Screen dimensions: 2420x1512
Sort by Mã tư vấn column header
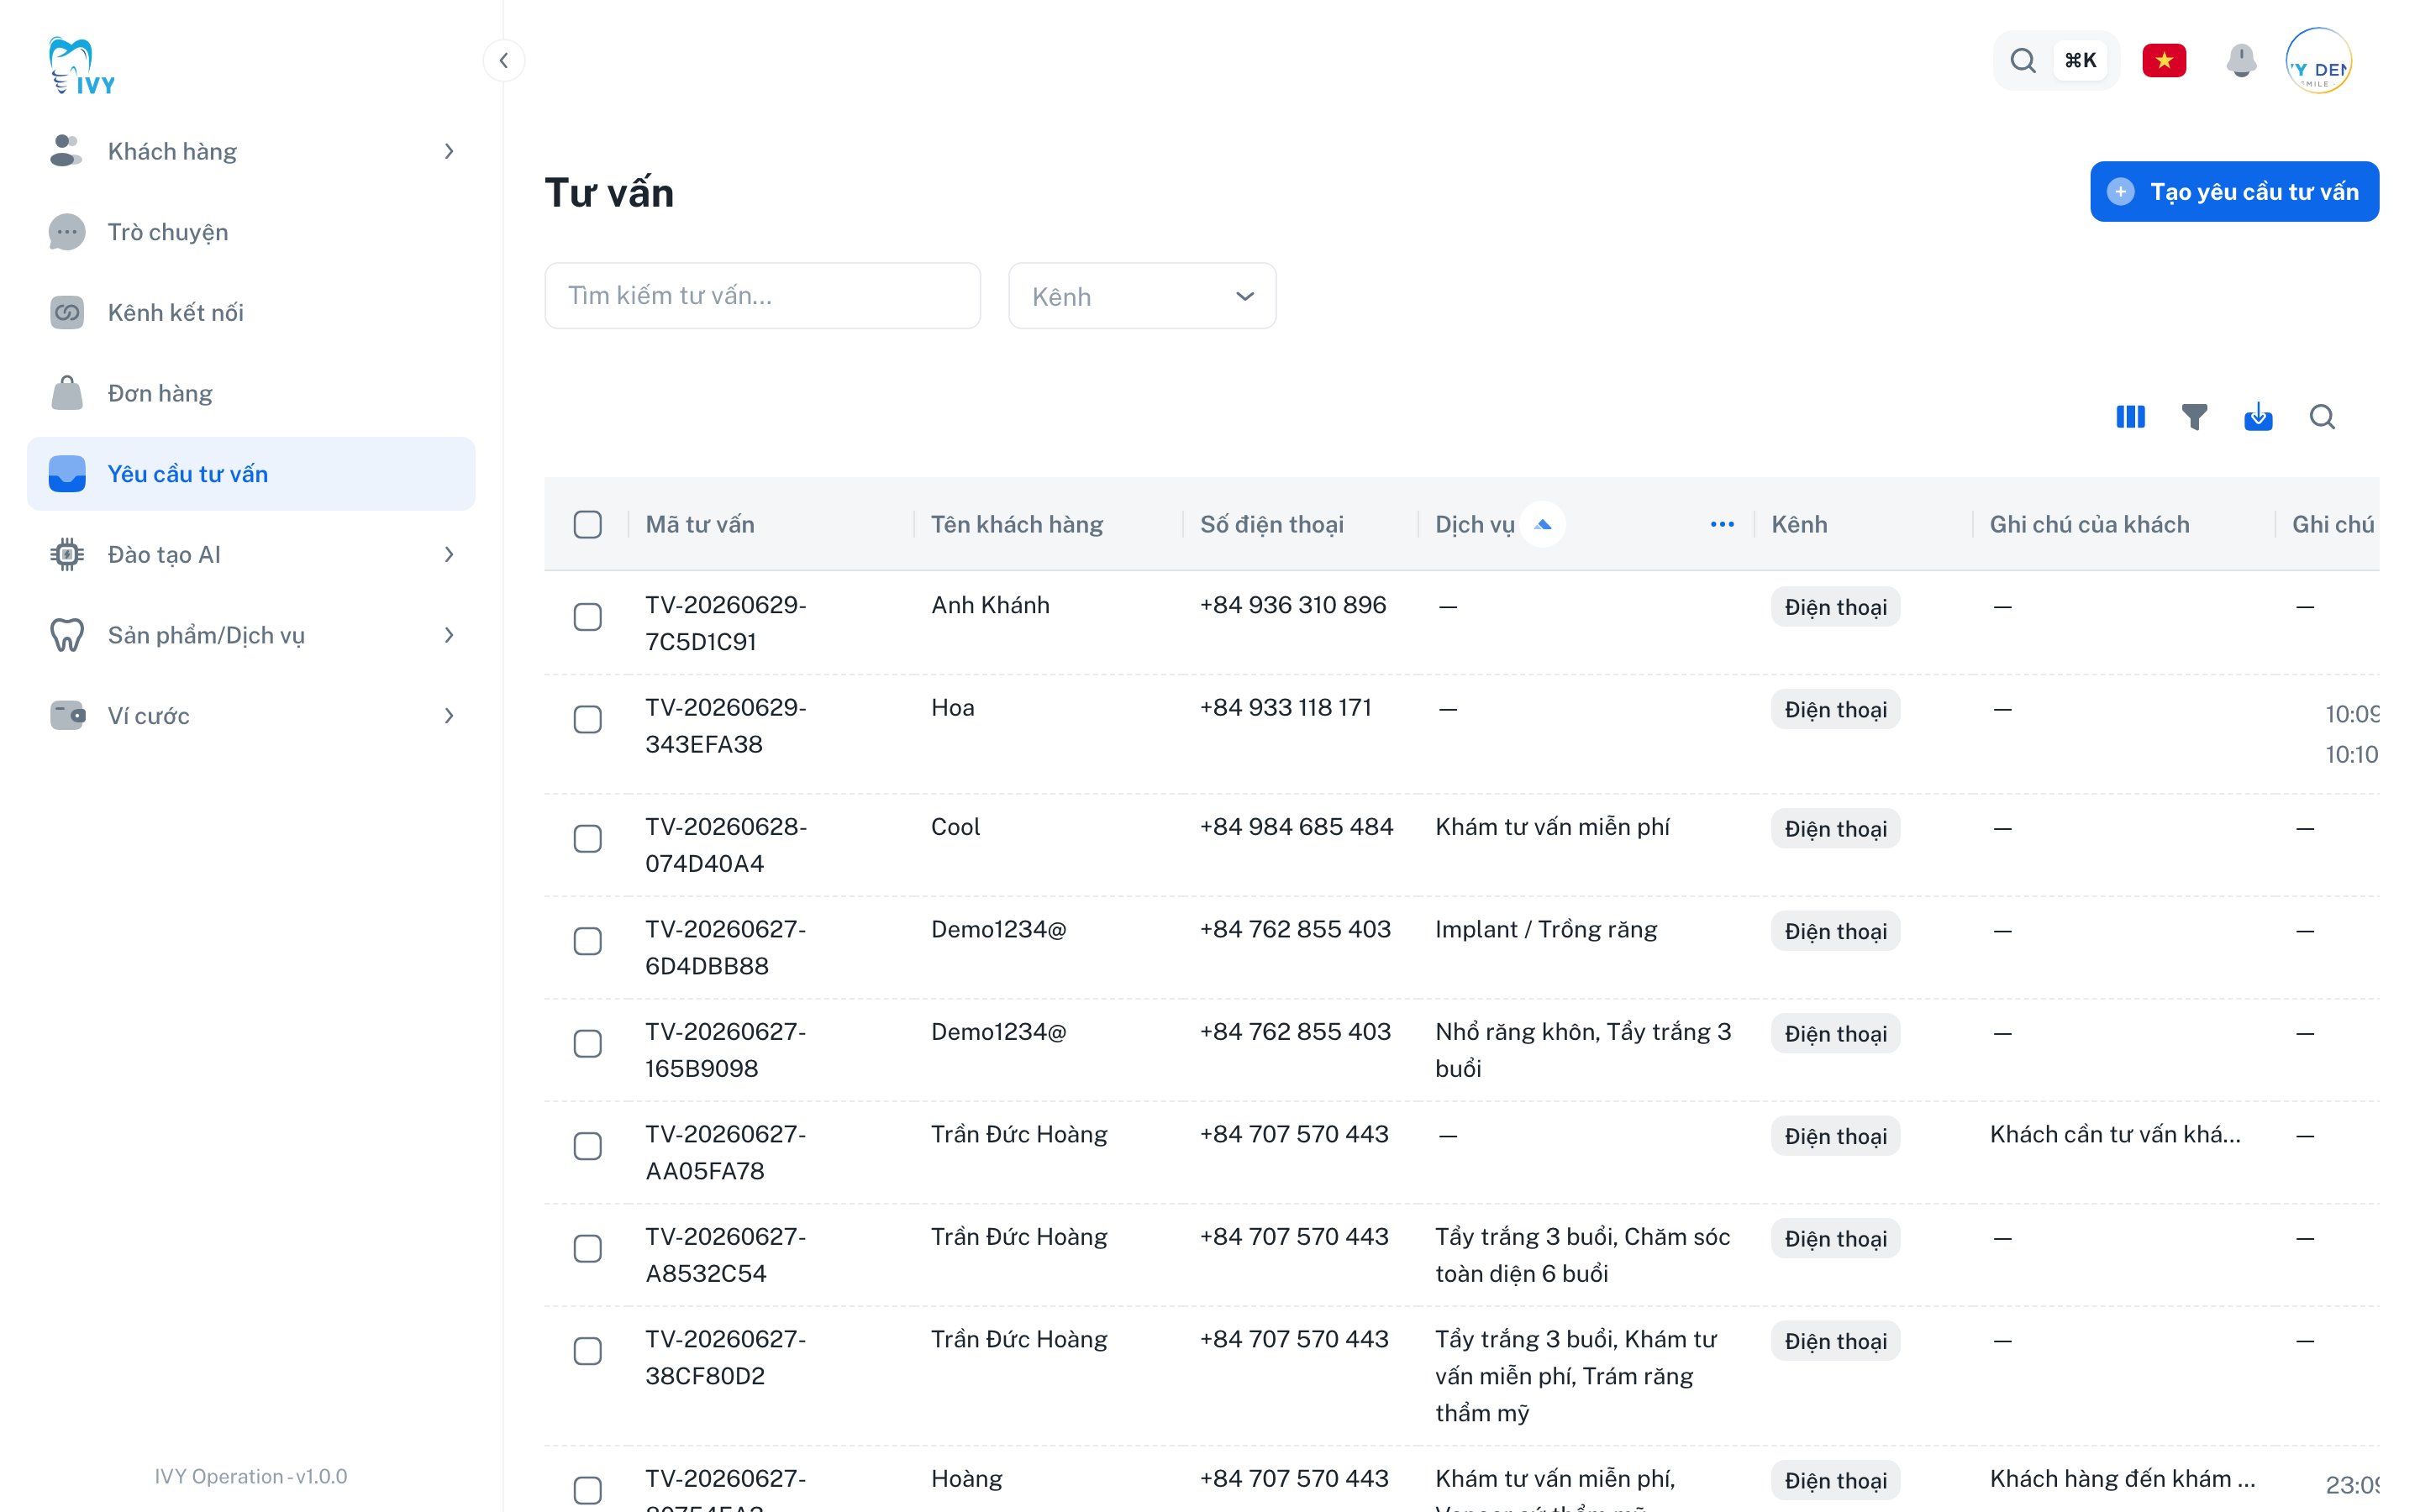point(700,524)
